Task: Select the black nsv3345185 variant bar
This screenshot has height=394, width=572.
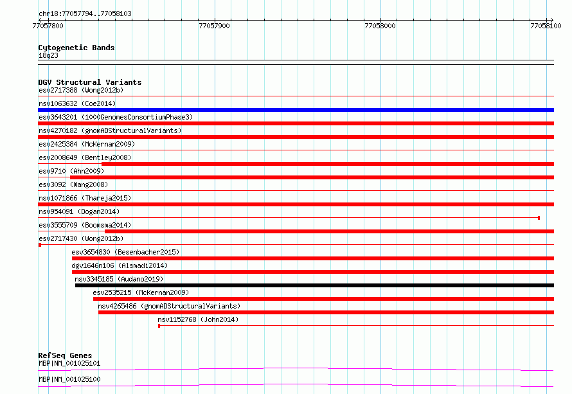Action: [314, 285]
